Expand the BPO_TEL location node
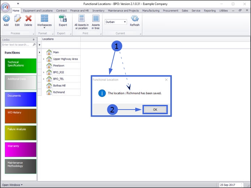Image resolution: width=251 pixels, height=188 pixels. coord(44,79)
